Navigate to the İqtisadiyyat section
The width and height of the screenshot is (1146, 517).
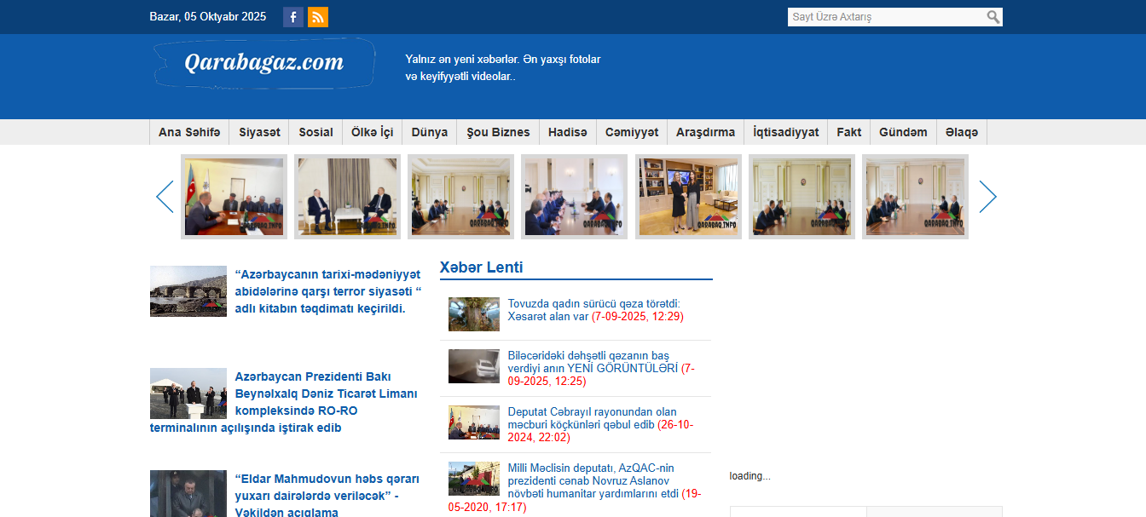coord(785,132)
